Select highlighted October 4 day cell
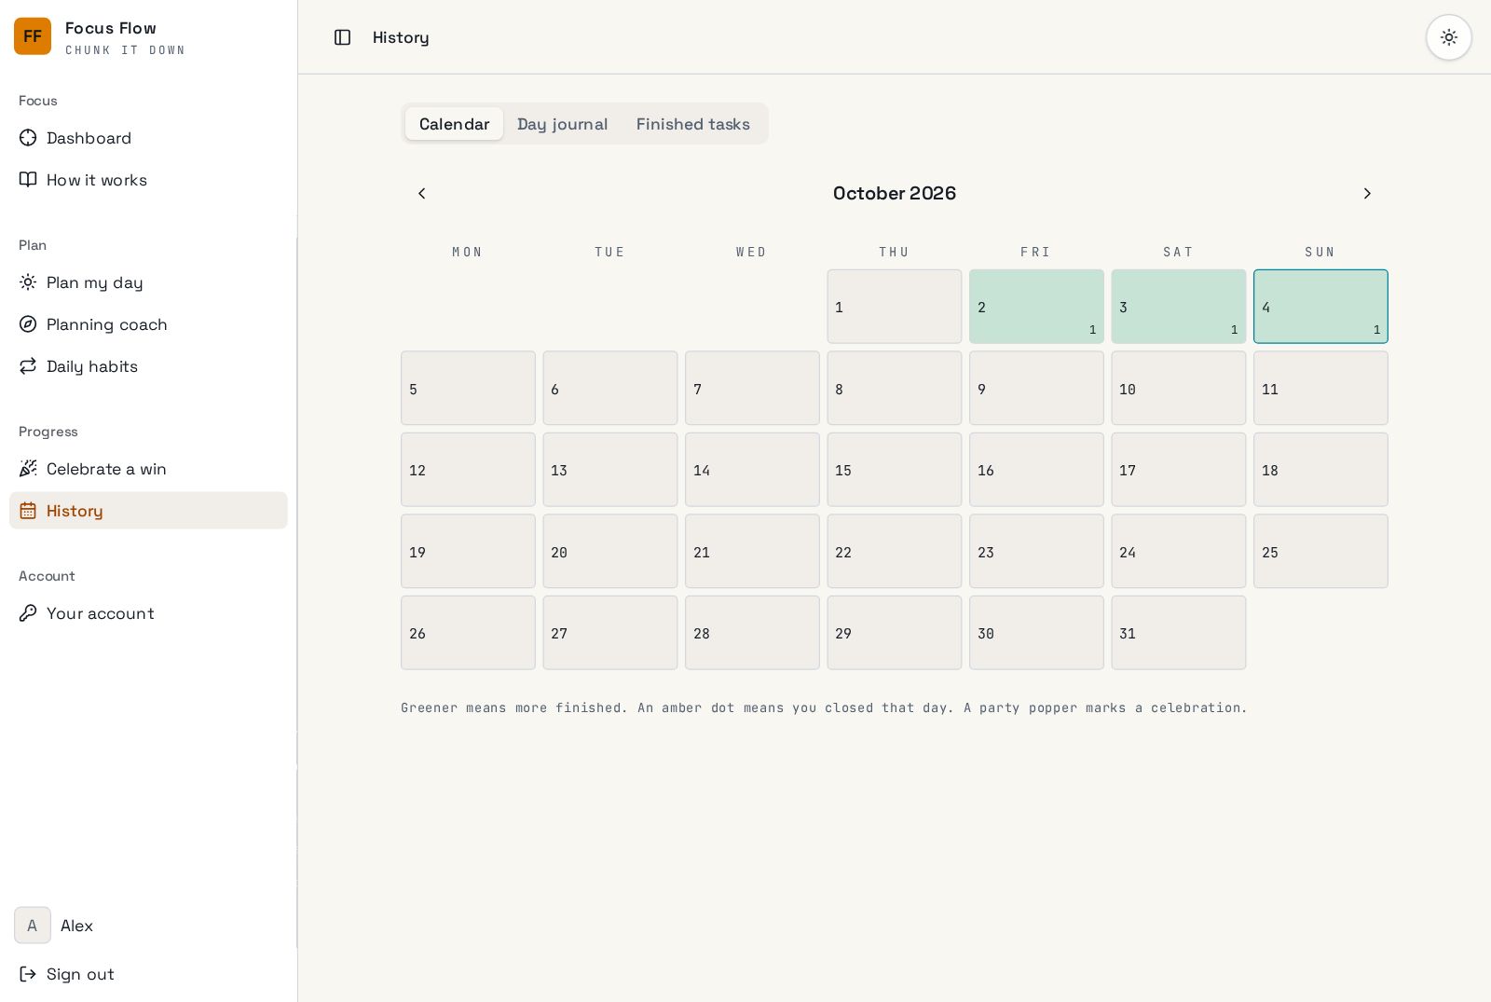The image size is (1491, 1002). pyautogui.click(x=1320, y=307)
